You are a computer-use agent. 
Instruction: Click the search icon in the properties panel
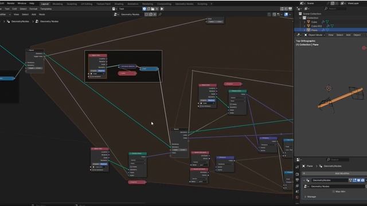tap(329, 159)
